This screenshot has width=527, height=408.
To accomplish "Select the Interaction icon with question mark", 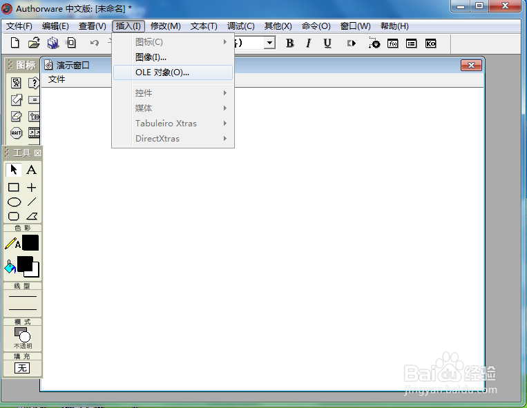I will click(34, 83).
